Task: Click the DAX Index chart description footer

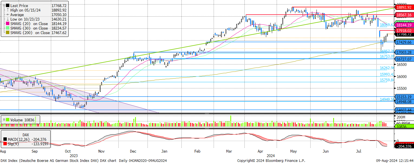Action: click(84, 160)
